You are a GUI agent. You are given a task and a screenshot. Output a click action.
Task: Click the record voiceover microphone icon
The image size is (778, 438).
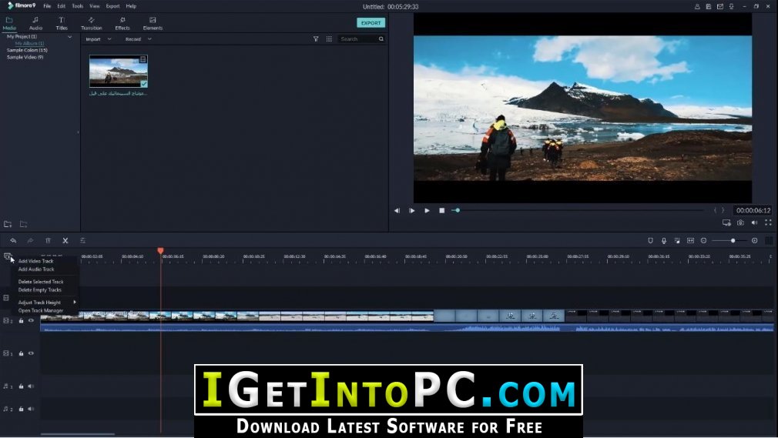pyautogui.click(x=664, y=241)
